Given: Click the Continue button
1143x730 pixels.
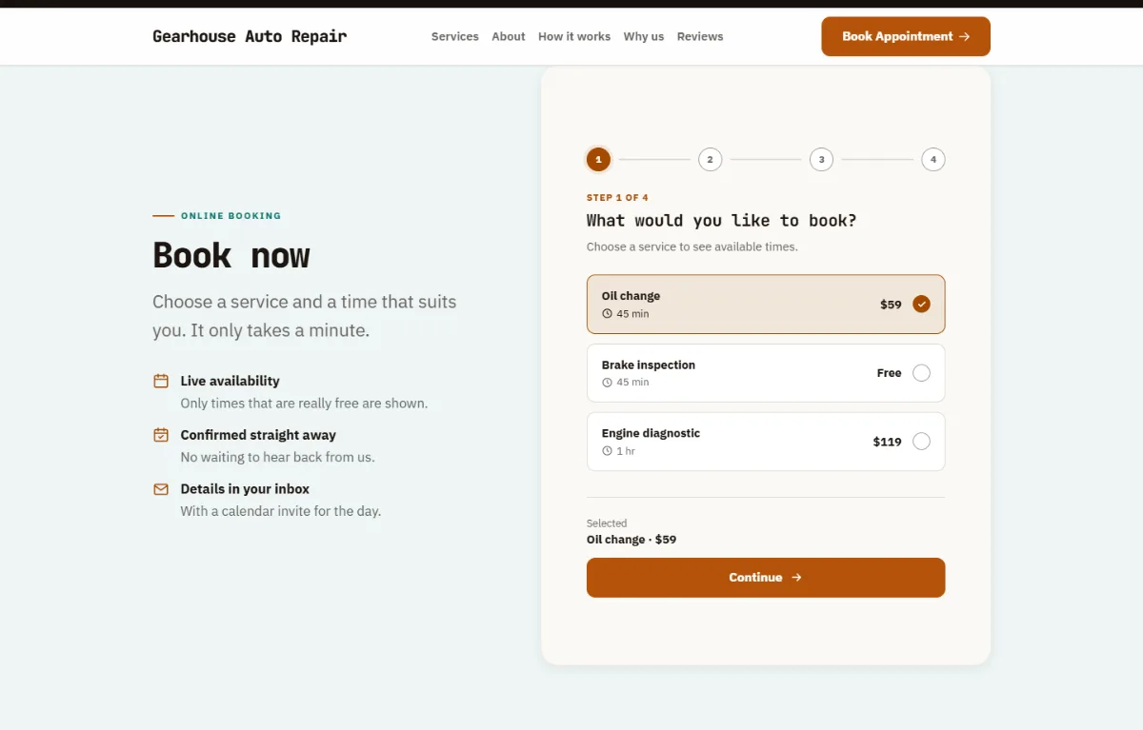Looking at the screenshot, I should 766,578.
